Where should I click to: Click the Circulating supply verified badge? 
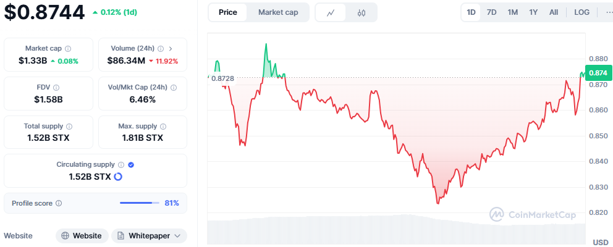pyautogui.click(x=131, y=165)
